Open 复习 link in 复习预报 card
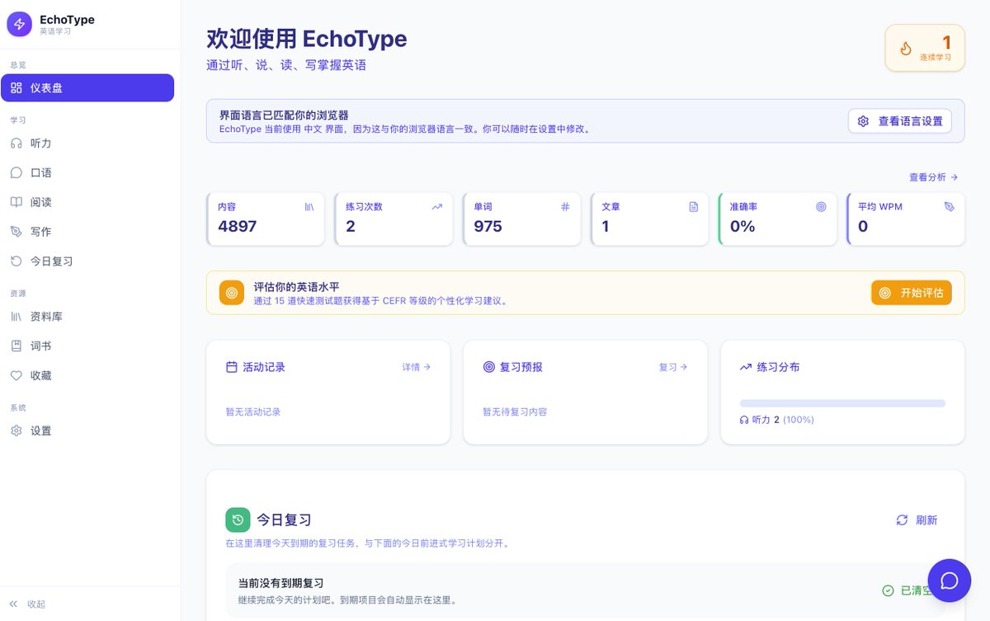Screen dimensions: 990x621 (x=673, y=367)
